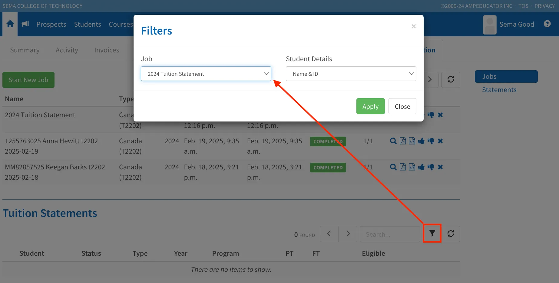
Task: Refresh the jobs list
Action: click(x=451, y=80)
